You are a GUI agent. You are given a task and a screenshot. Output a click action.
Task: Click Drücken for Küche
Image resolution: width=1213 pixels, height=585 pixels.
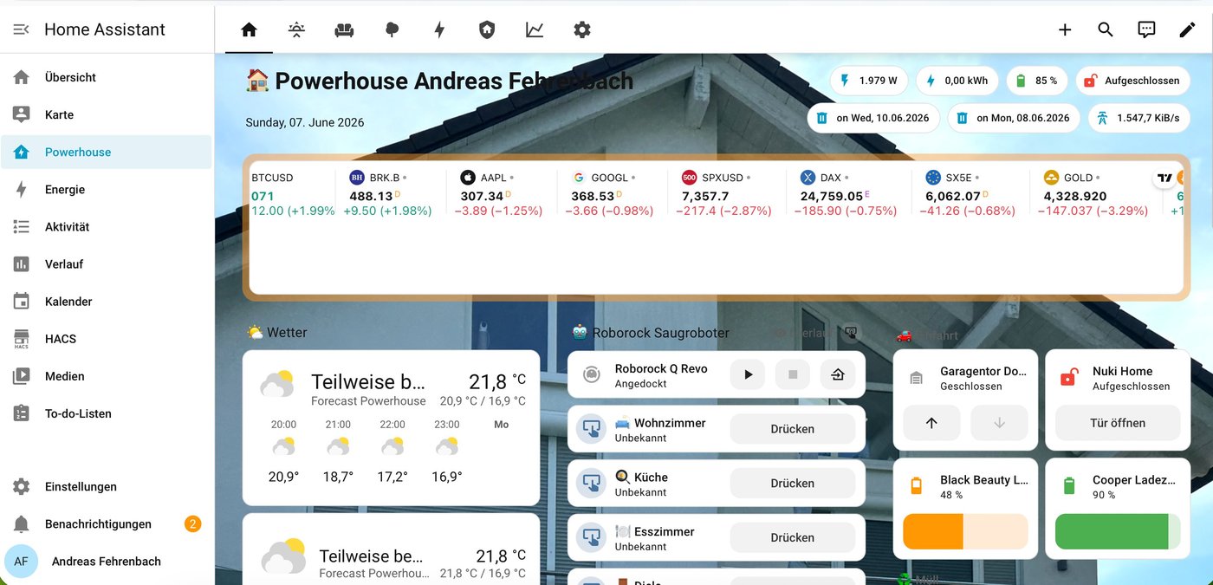click(x=793, y=483)
